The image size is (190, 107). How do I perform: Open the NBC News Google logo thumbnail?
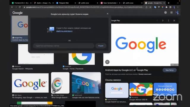pyautogui.click(x=30, y=83)
